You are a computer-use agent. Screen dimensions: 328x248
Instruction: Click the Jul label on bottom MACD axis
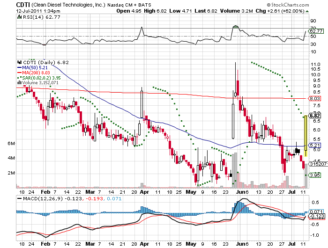point(292,244)
